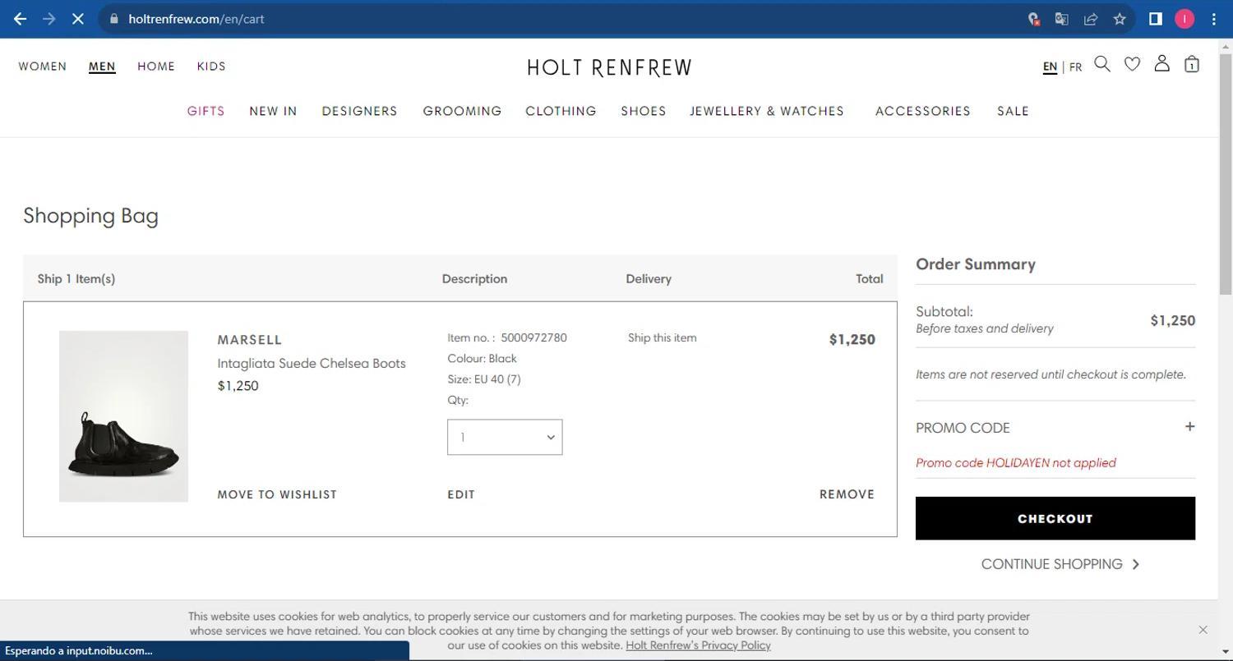Open Holt Renfrew's Privacy Policy link
Screen dimensions: 1233x661
pos(698,645)
